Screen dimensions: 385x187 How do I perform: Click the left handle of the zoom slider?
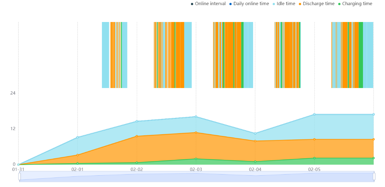pos(19,176)
